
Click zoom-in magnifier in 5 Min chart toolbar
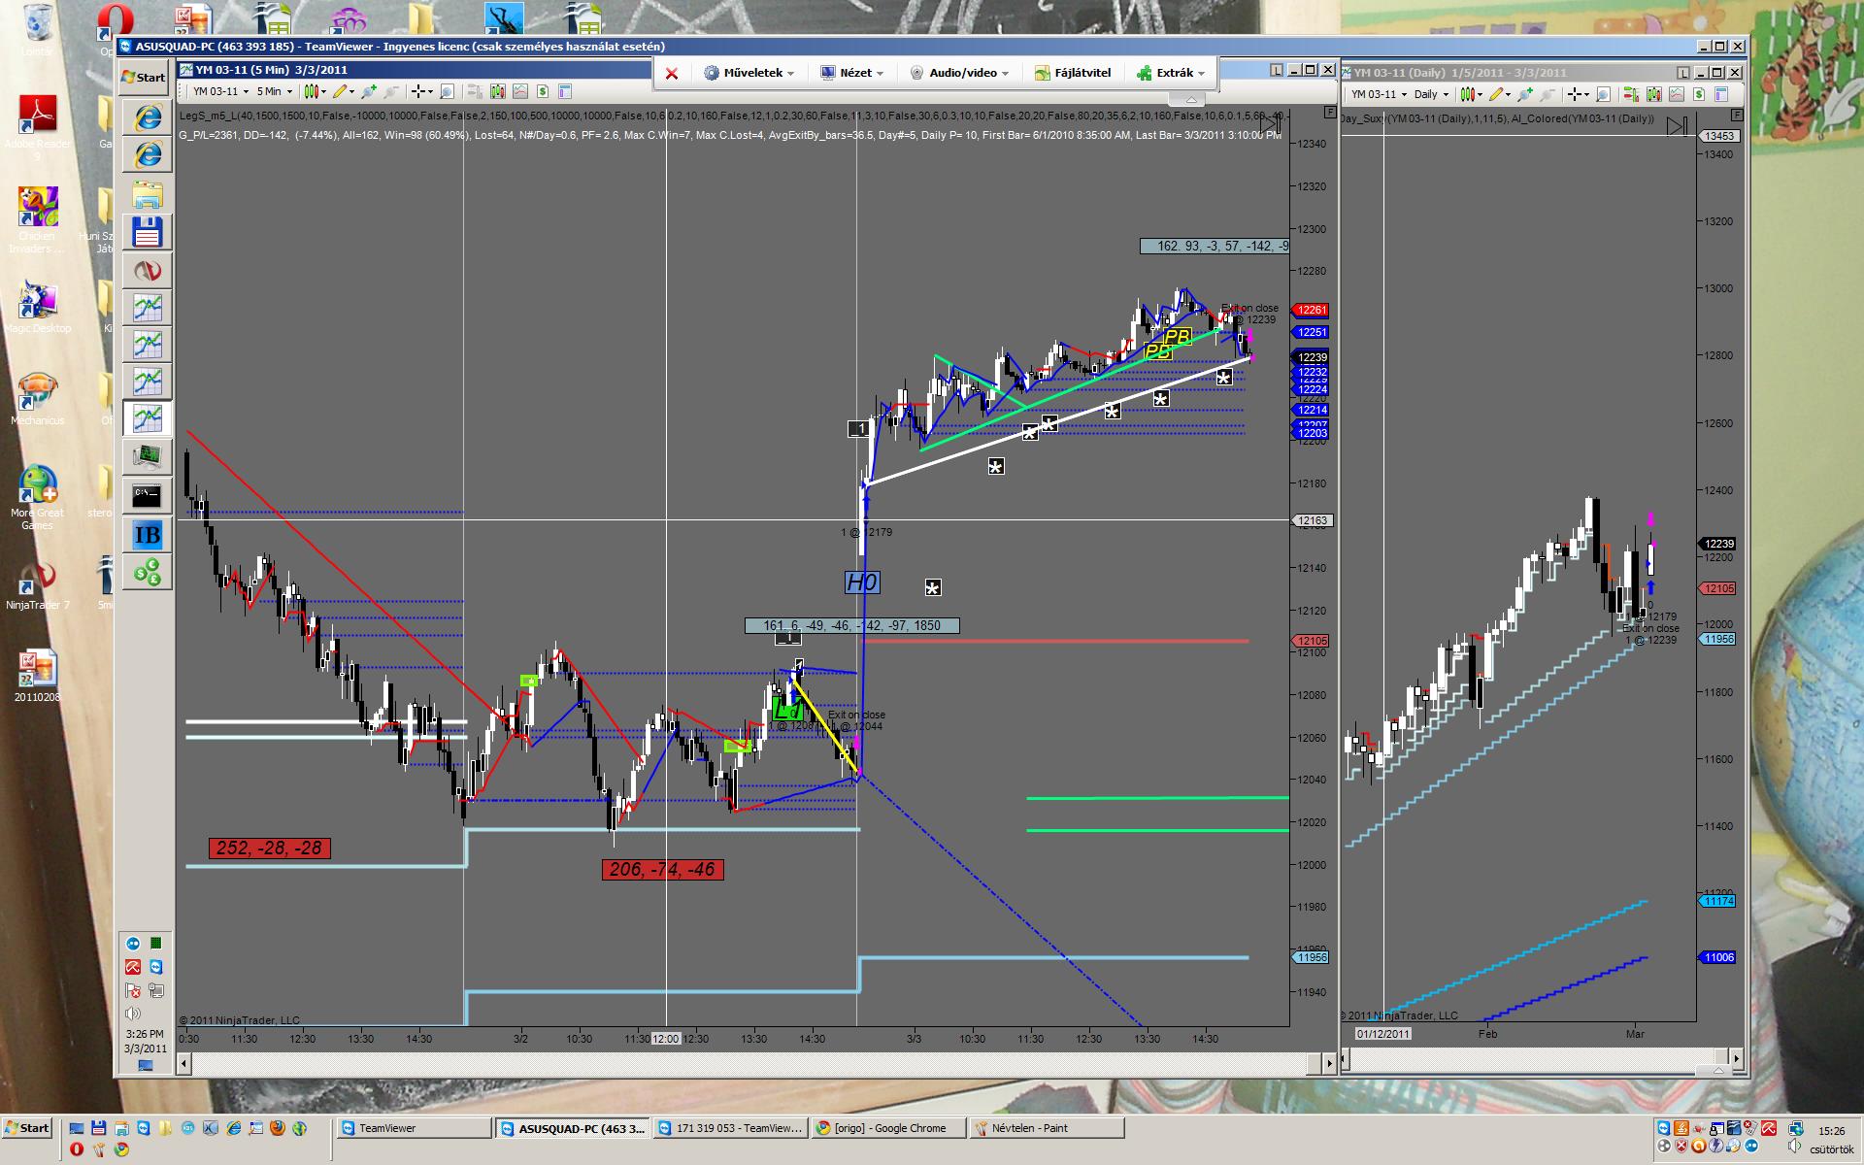click(368, 91)
